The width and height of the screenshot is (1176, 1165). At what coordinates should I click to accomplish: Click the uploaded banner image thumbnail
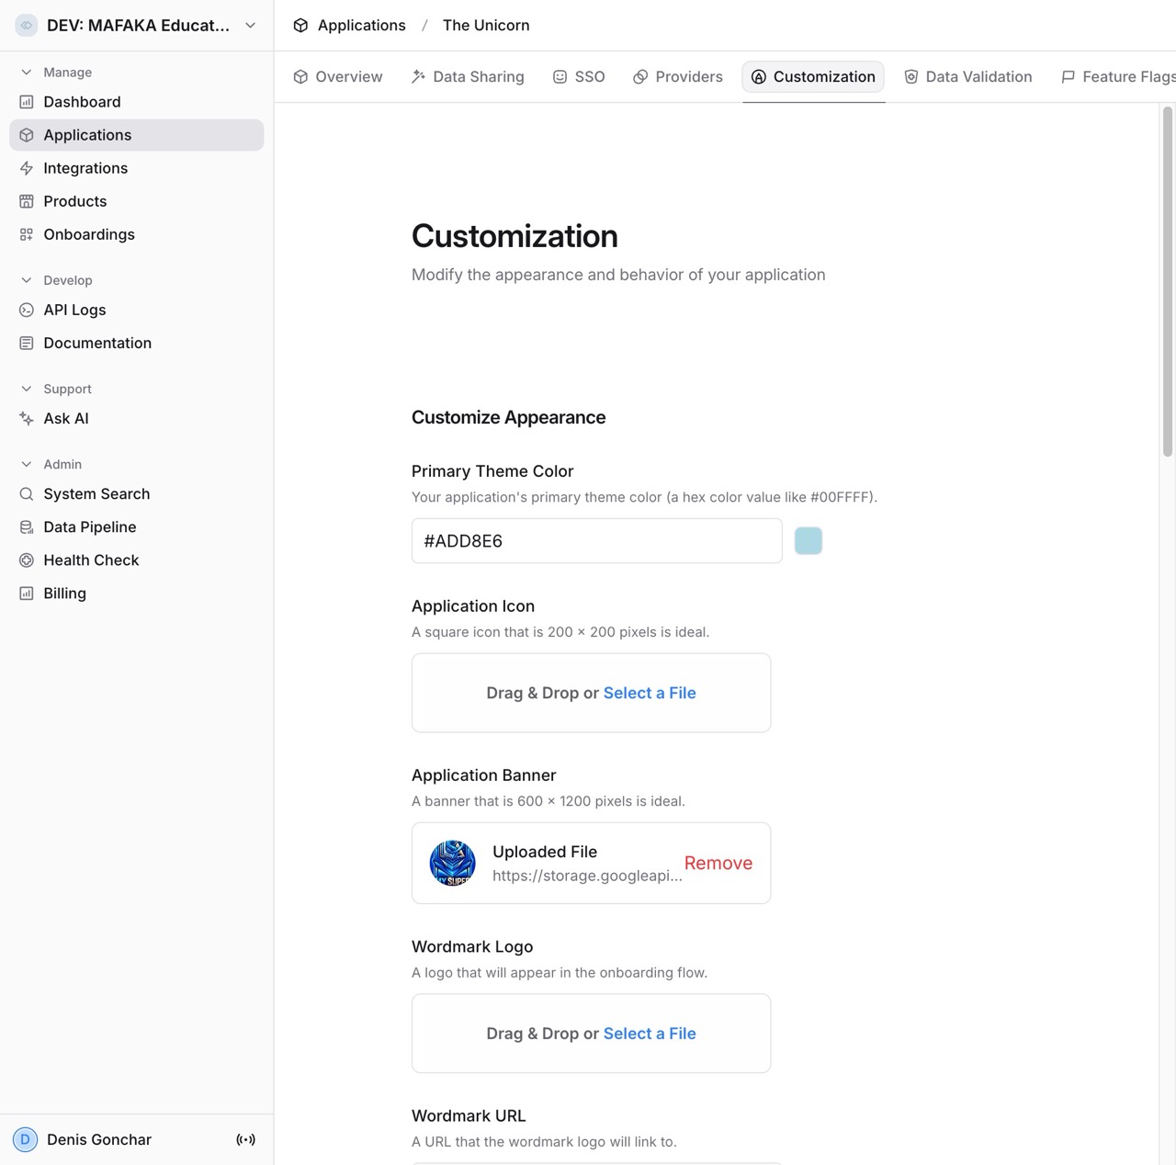[x=452, y=863]
